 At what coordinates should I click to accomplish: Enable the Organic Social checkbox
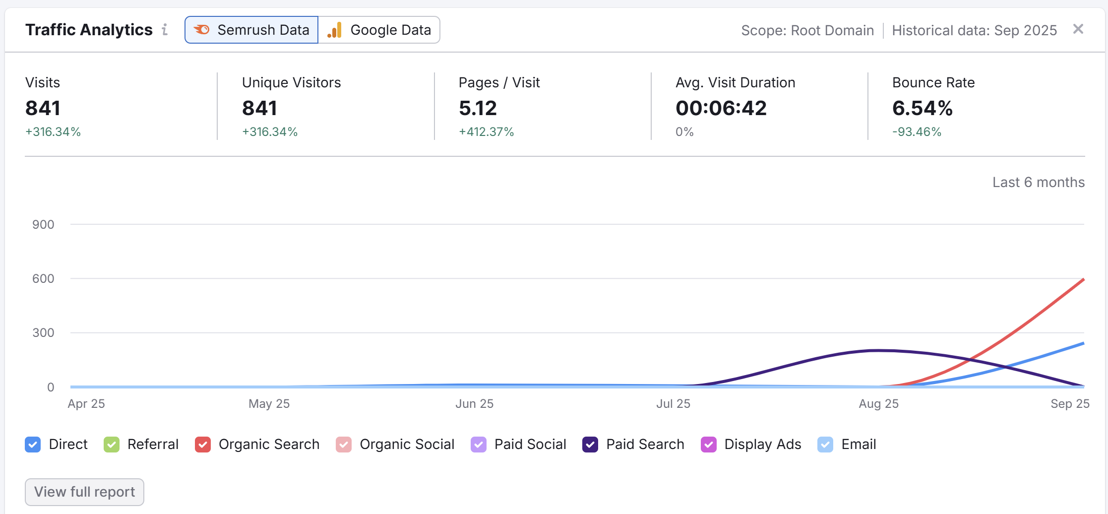343,445
